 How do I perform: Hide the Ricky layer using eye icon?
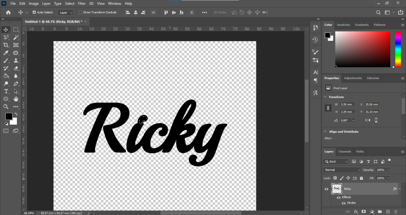coord(327,189)
